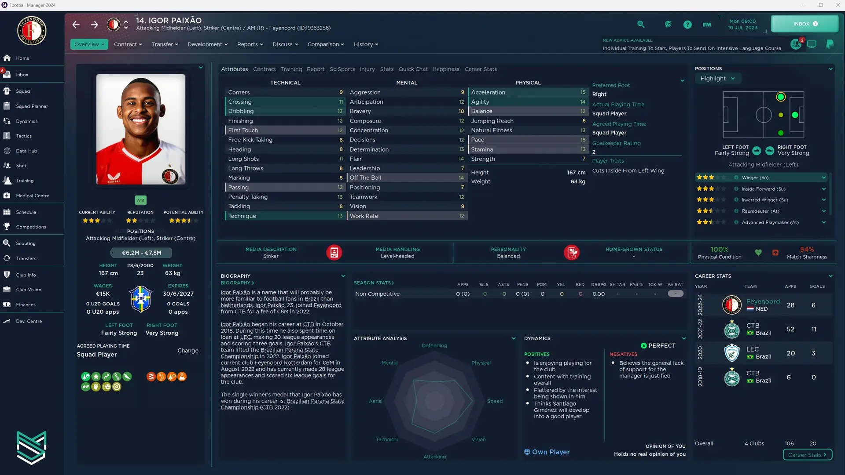The image size is (845, 475).
Task: Open Schedule sidebar item
Action: [x=32, y=212]
